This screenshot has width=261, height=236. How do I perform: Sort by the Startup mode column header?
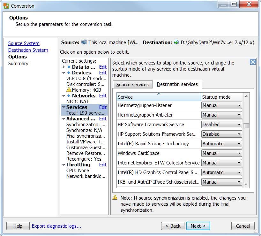click(221, 97)
